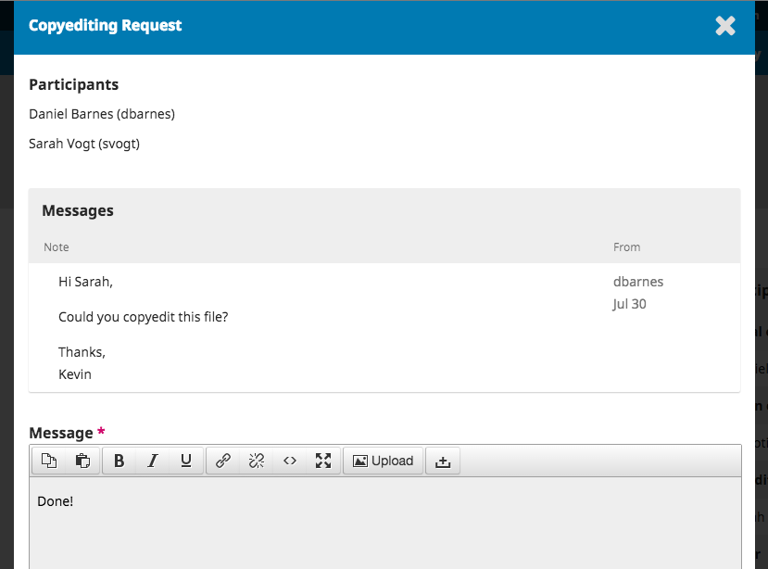Toggle italic formatting
The image size is (768, 569).
point(153,461)
